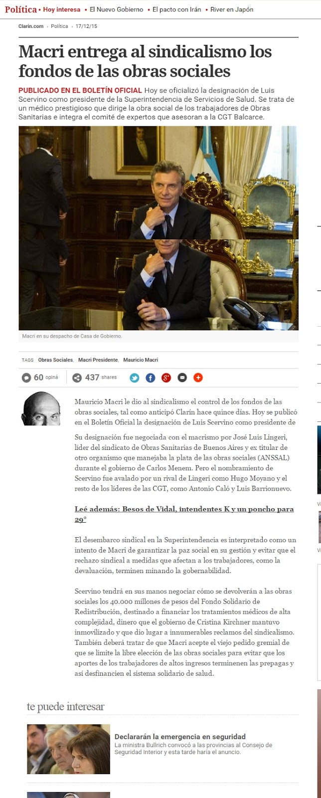Share article on Facebook icon

tap(151, 378)
